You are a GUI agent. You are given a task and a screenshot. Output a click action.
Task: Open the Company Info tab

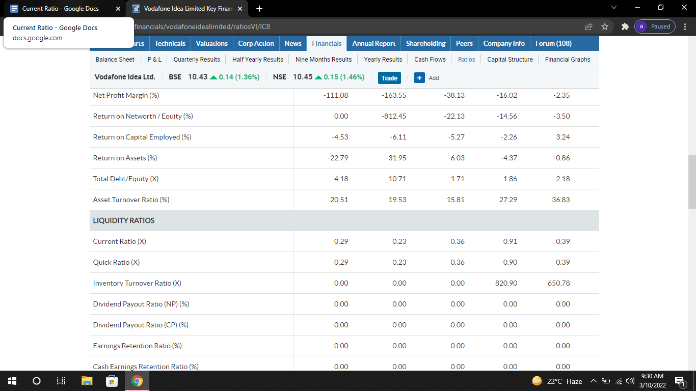click(504, 43)
